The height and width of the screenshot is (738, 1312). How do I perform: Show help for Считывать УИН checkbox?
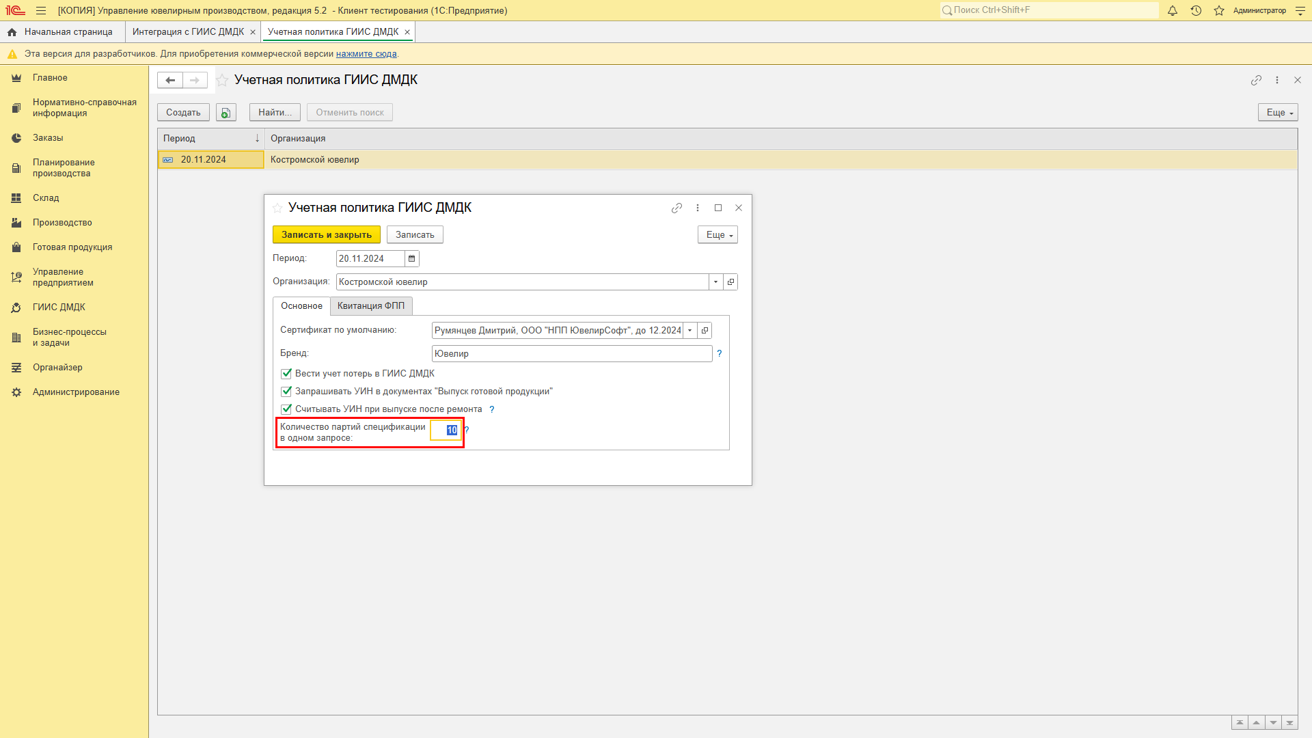coord(491,409)
